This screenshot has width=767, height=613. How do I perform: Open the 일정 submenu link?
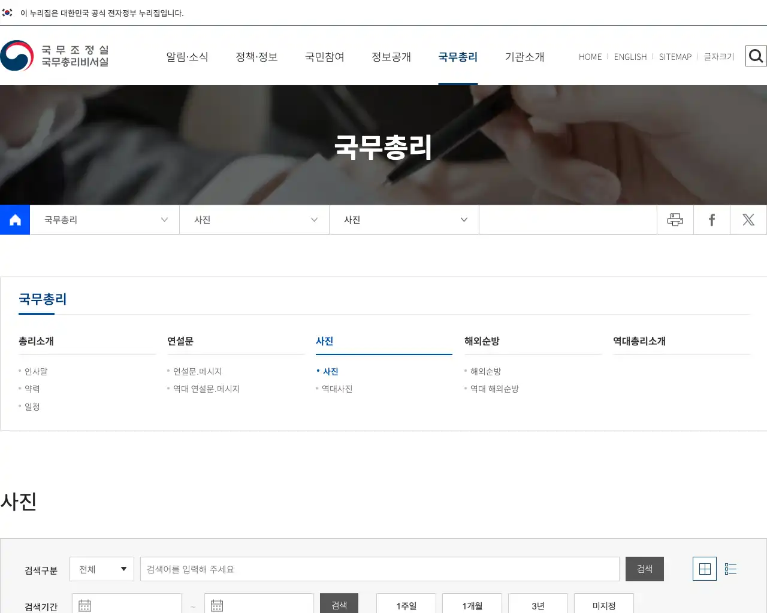[x=32, y=406]
